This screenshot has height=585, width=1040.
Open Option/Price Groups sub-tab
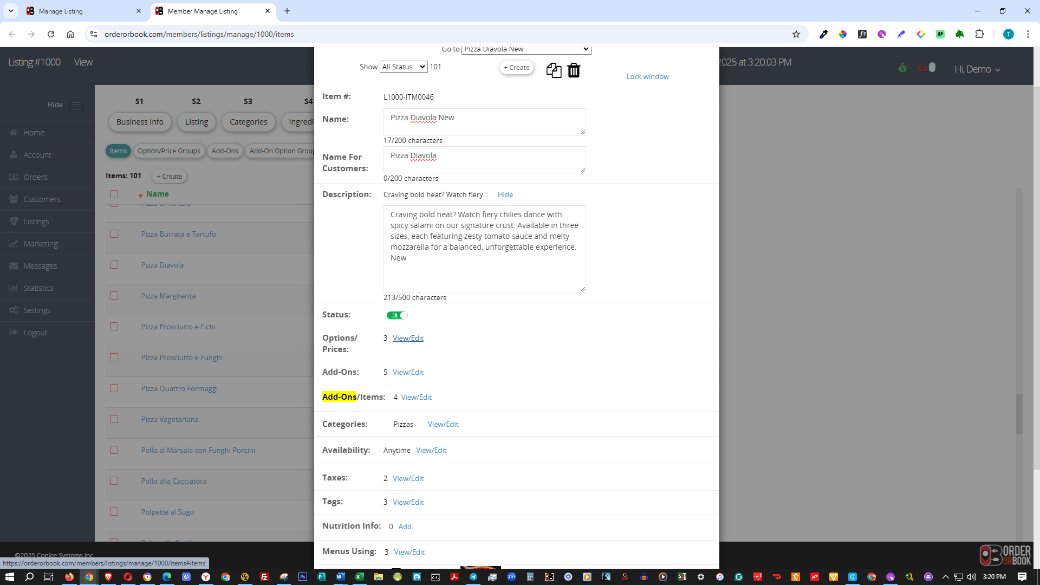pyautogui.click(x=168, y=151)
